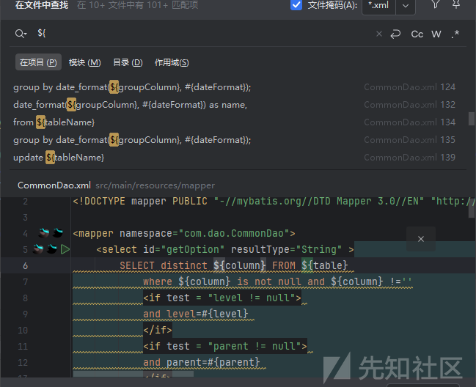Open the file mask dropdown arrow
476x387 pixels.
tap(406, 5)
